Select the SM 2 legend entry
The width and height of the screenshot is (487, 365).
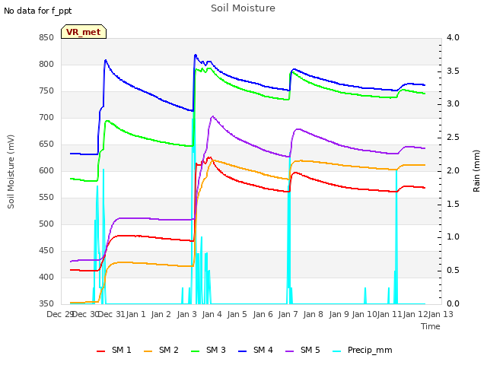coord(161,350)
